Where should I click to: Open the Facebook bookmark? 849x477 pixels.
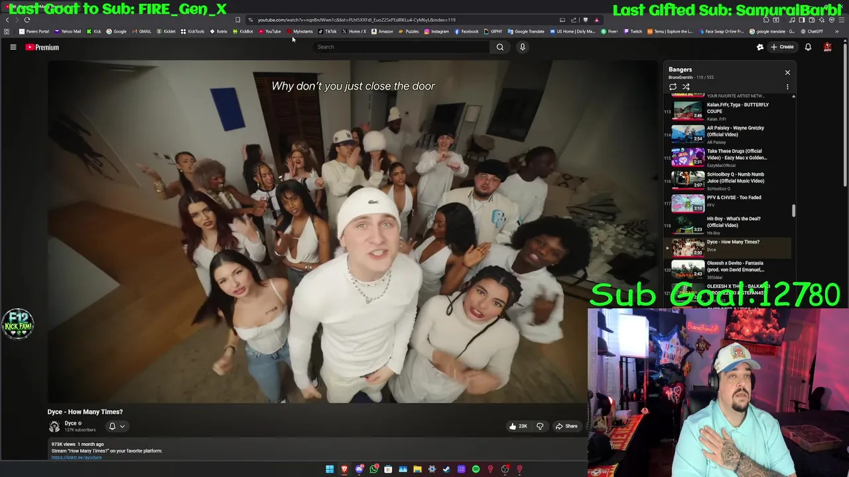coord(466,31)
